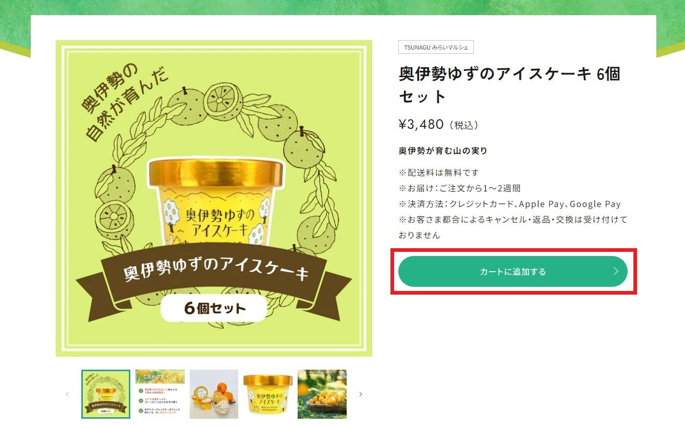685x426 pixels.
Task: Open the thumbnail of ice cream with oranges
Action: coord(214,394)
